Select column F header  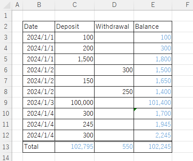tap(187, 5)
